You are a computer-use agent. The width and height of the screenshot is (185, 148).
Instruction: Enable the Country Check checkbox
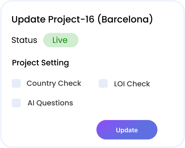coord(16,83)
